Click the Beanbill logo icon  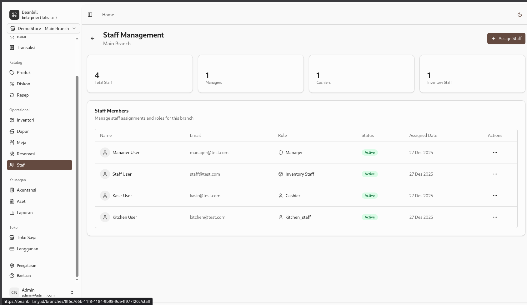click(14, 15)
